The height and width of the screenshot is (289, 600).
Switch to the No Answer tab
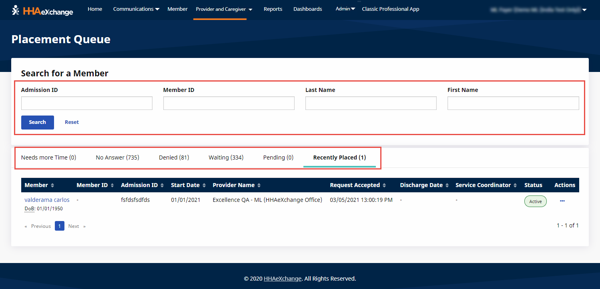[x=117, y=157]
